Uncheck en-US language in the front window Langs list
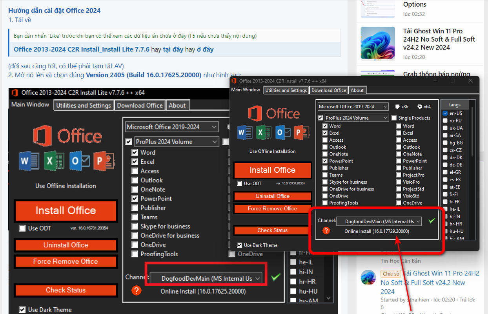The image size is (488, 314). click(x=445, y=113)
